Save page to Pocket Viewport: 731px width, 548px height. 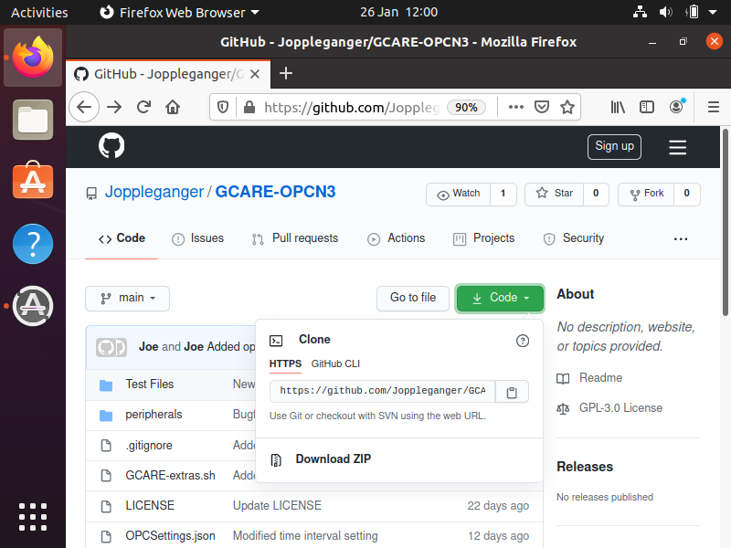click(542, 107)
